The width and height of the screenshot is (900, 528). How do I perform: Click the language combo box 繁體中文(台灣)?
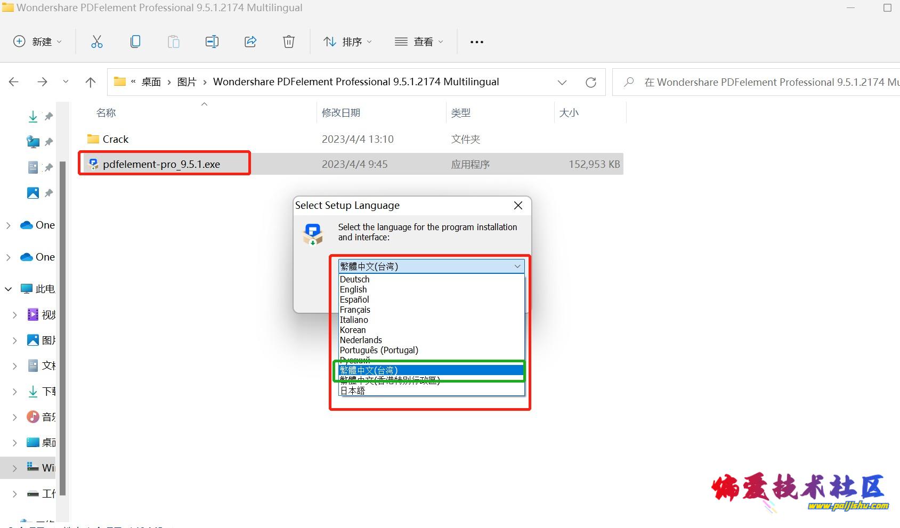(x=431, y=266)
